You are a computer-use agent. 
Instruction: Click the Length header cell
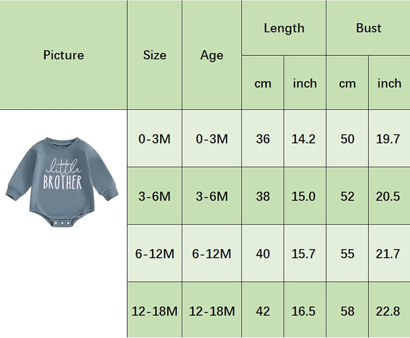coord(284,28)
